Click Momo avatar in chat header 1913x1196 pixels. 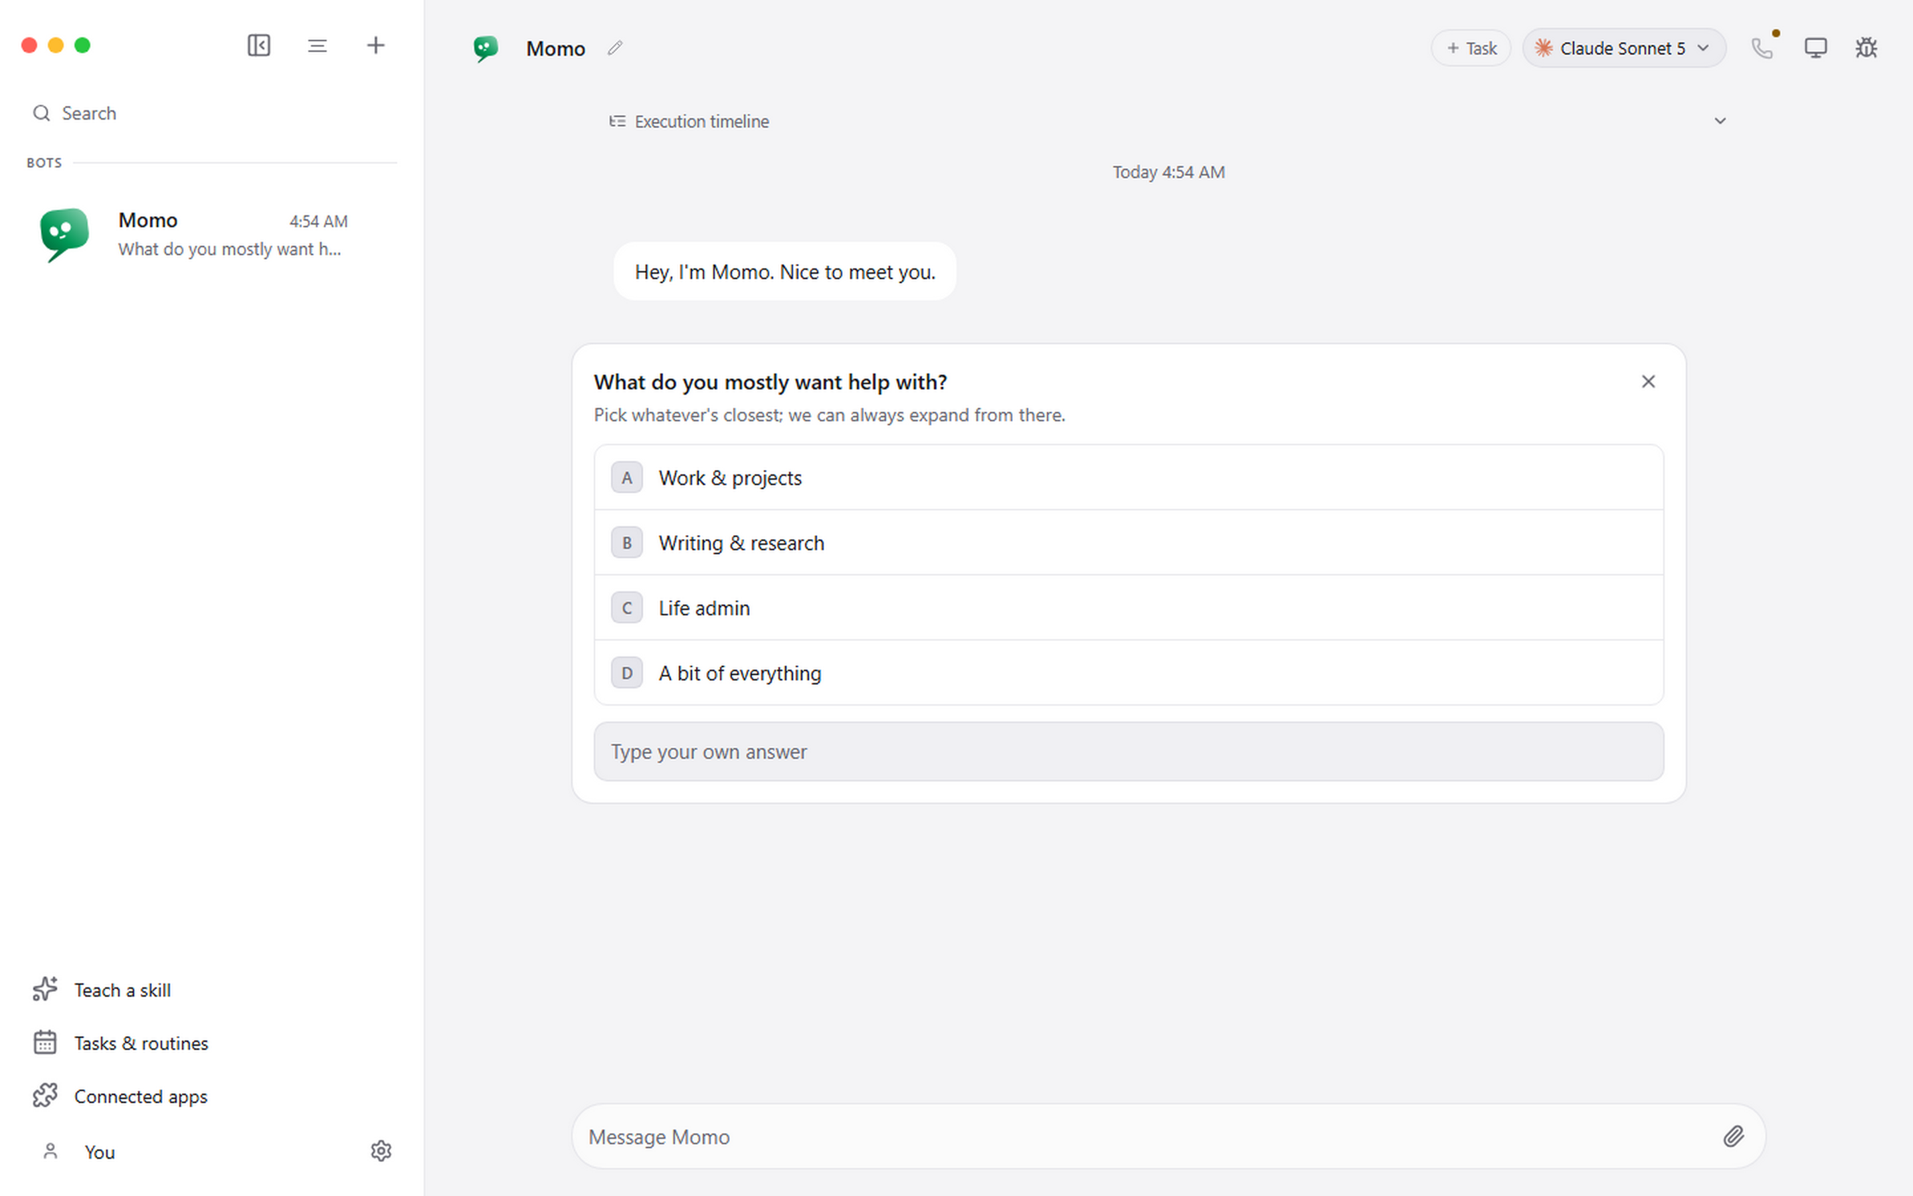click(x=486, y=49)
